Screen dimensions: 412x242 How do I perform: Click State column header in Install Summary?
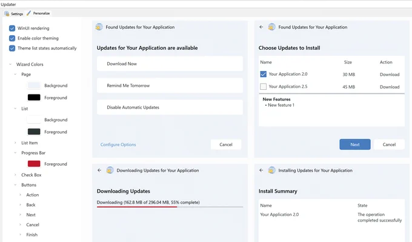362,206
